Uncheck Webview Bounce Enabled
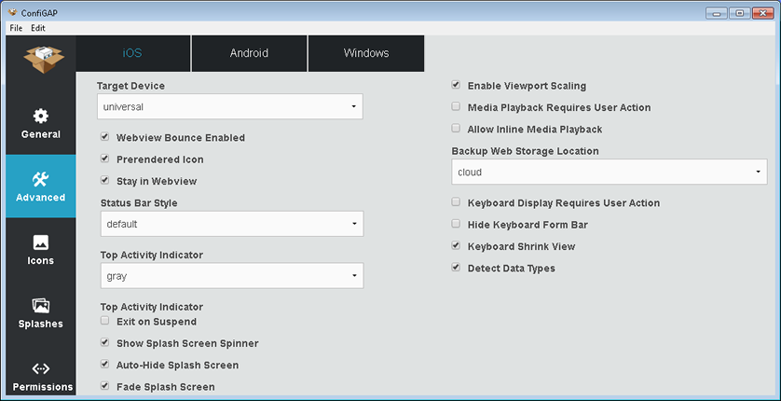The height and width of the screenshot is (401, 781). pyautogui.click(x=104, y=136)
